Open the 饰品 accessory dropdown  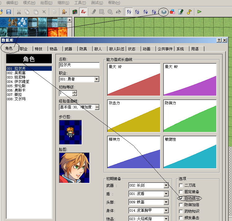pyautogui.click(x=166, y=219)
